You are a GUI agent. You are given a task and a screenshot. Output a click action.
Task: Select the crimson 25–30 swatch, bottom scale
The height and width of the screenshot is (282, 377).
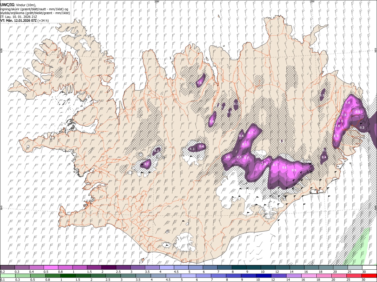coord(354,276)
